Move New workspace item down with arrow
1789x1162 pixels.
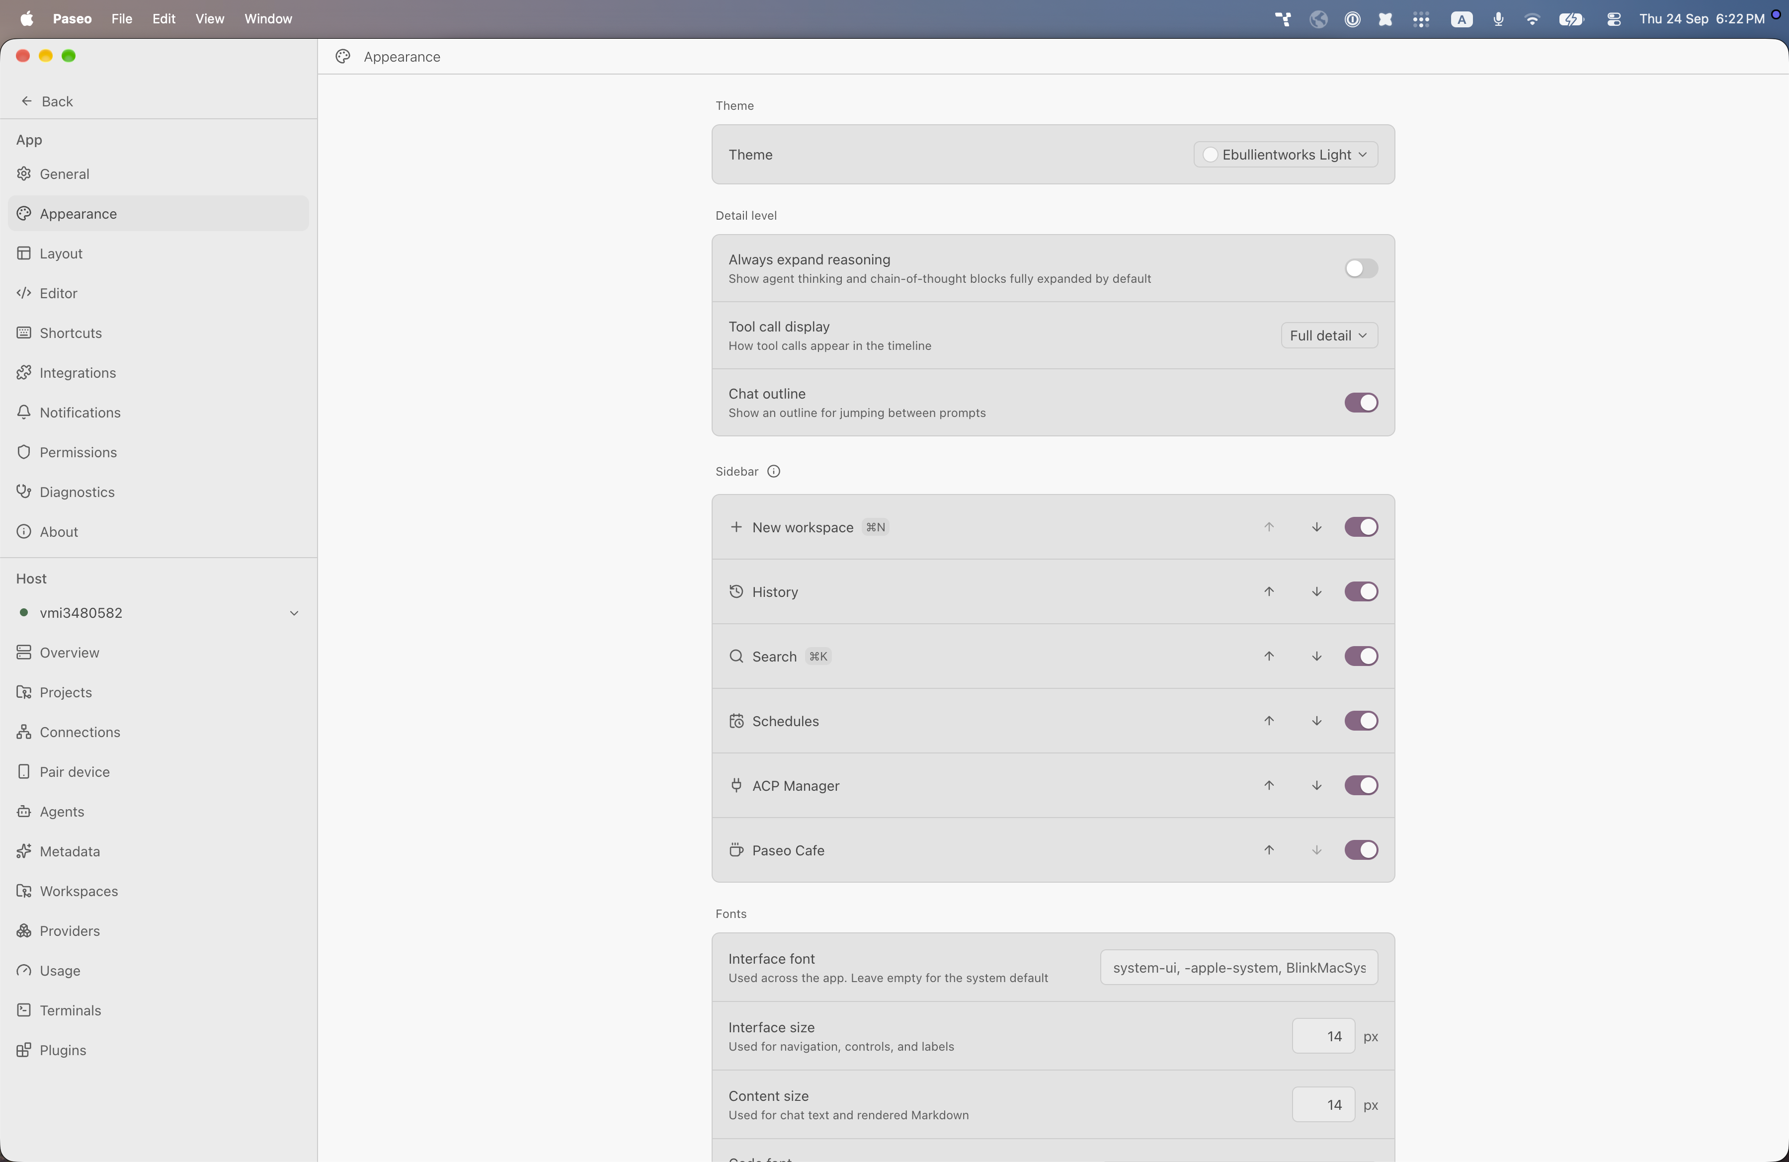click(x=1316, y=527)
